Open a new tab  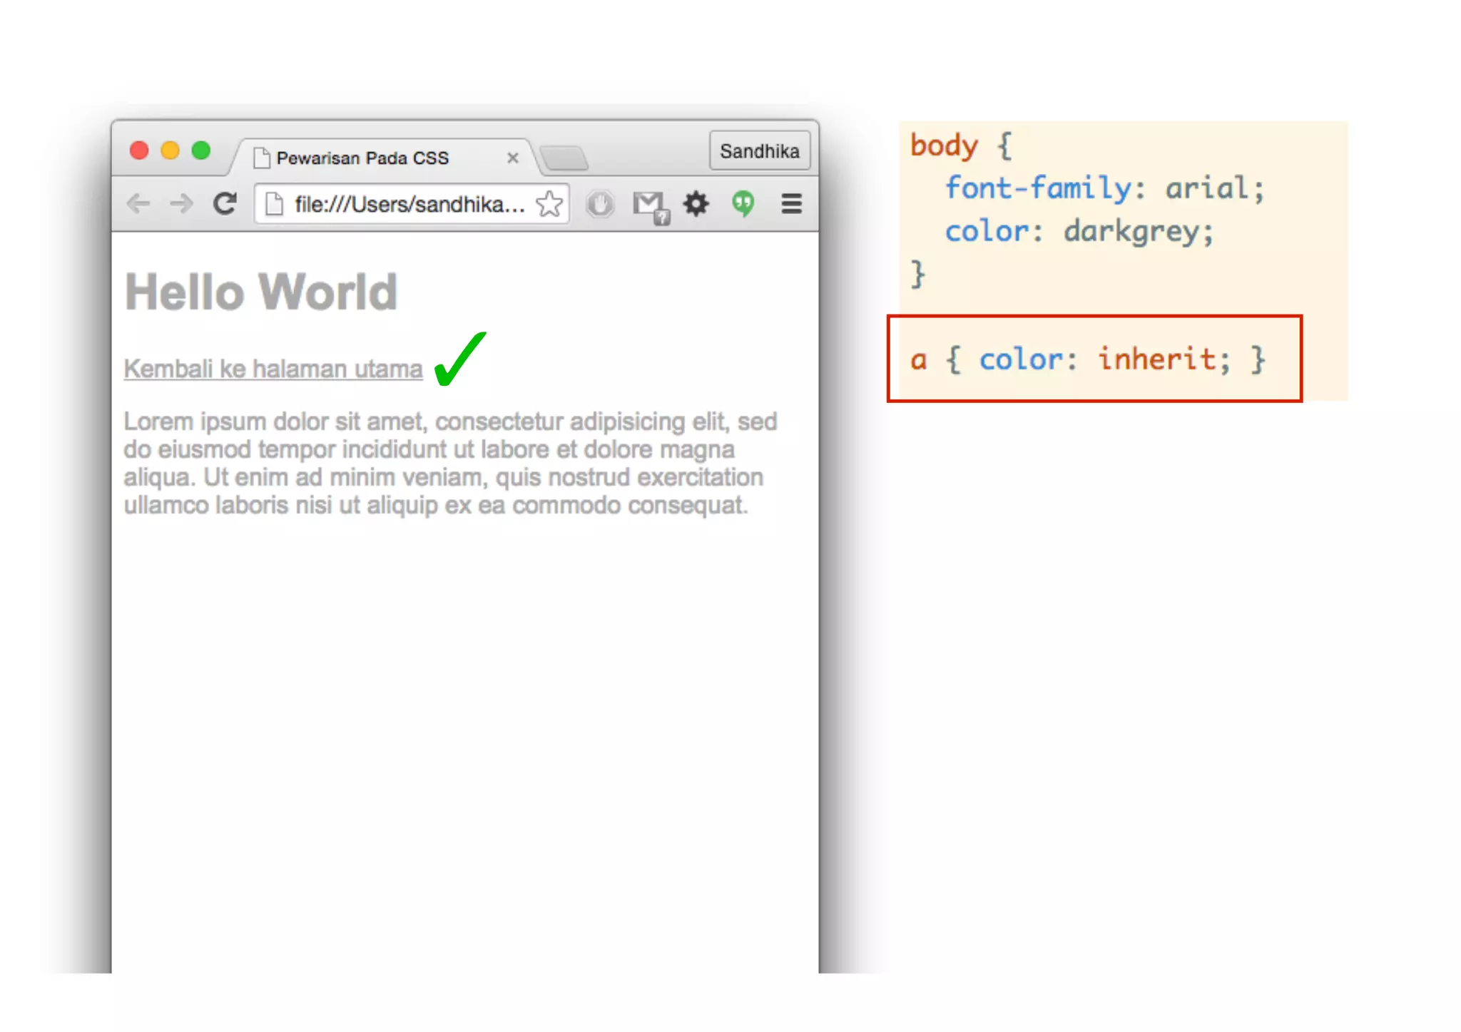coord(564,158)
